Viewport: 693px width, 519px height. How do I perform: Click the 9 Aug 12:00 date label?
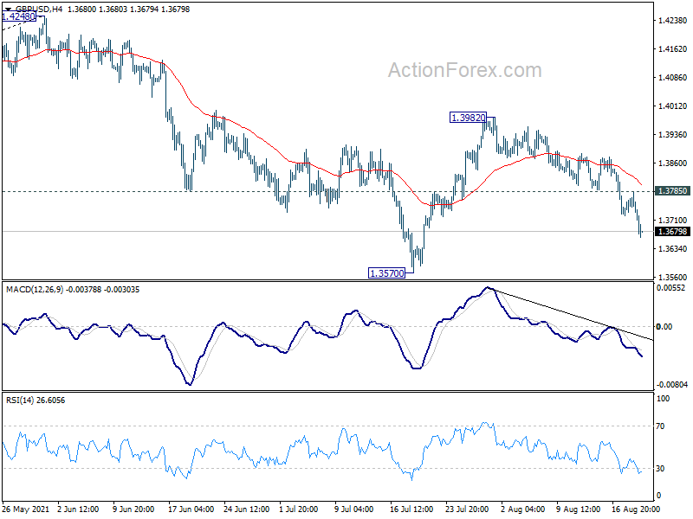[x=579, y=509]
